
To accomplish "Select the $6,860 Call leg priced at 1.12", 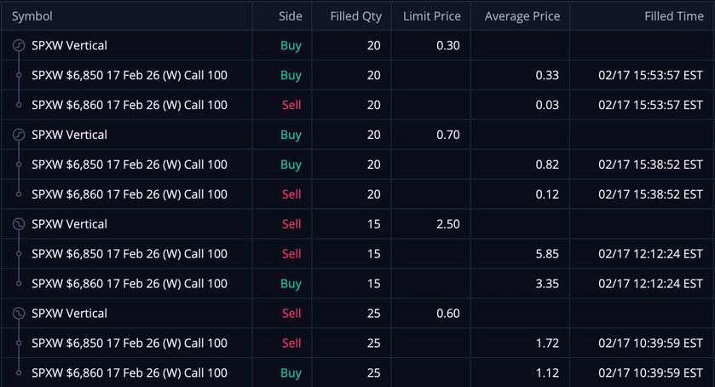I will point(129,373).
